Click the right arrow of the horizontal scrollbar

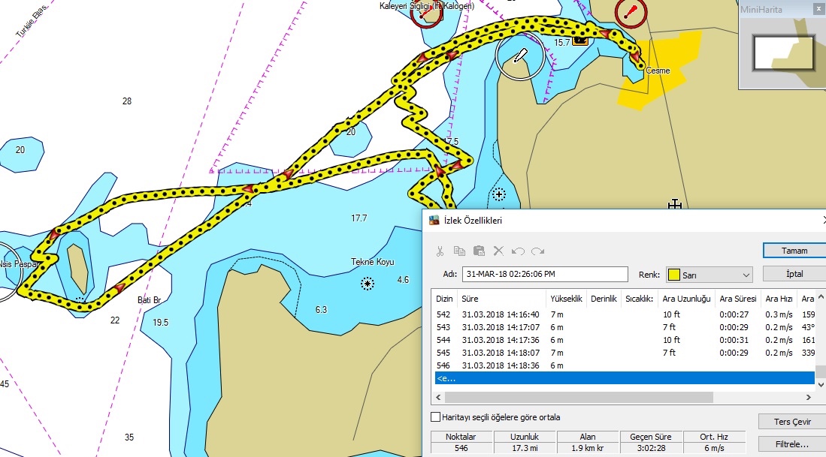[809, 397]
